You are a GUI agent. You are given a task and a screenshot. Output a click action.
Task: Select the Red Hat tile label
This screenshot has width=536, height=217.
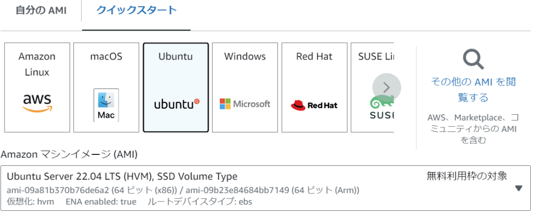pyautogui.click(x=314, y=56)
